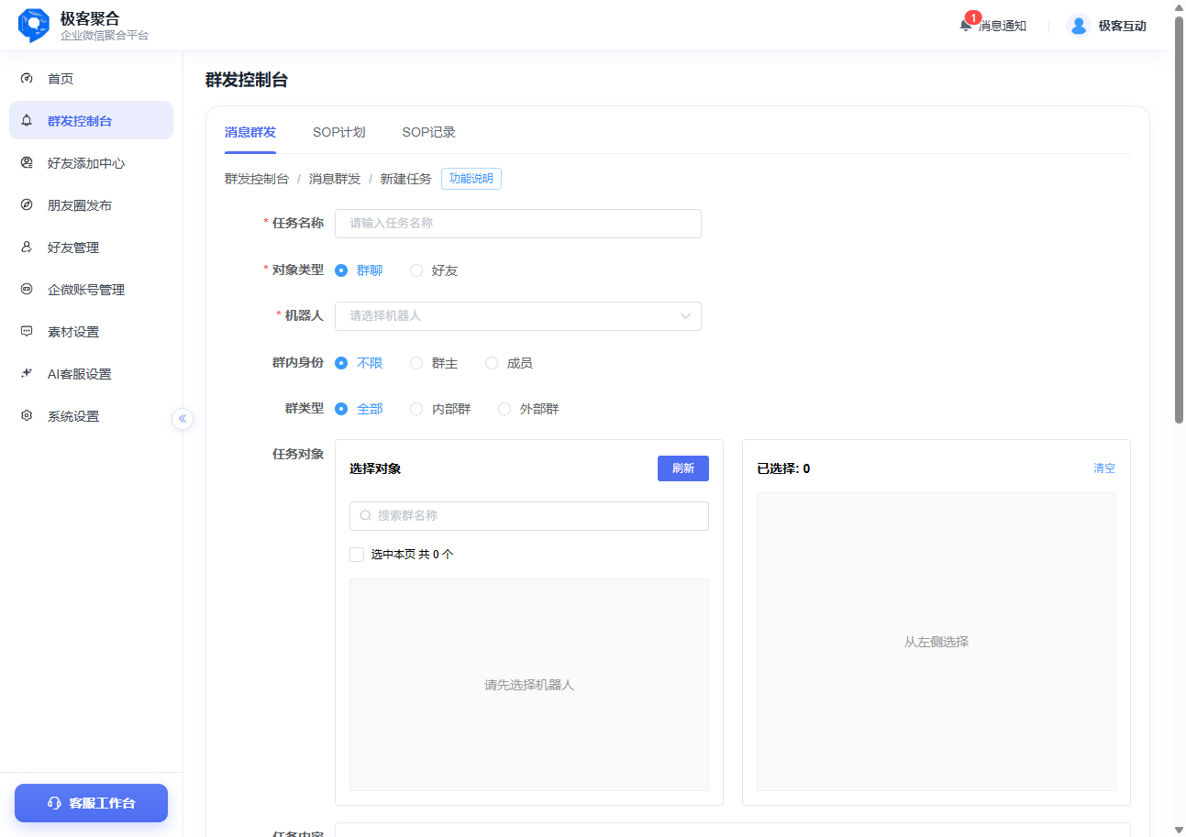1186x837 pixels.
Task: Click 清空 to clear selections
Action: coord(1104,468)
